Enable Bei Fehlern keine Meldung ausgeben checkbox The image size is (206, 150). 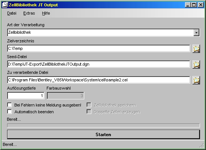(9, 105)
